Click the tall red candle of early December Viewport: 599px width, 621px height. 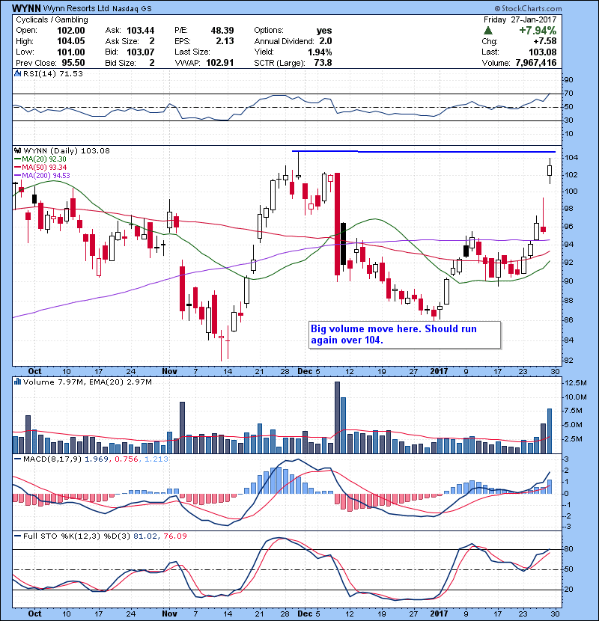point(337,224)
